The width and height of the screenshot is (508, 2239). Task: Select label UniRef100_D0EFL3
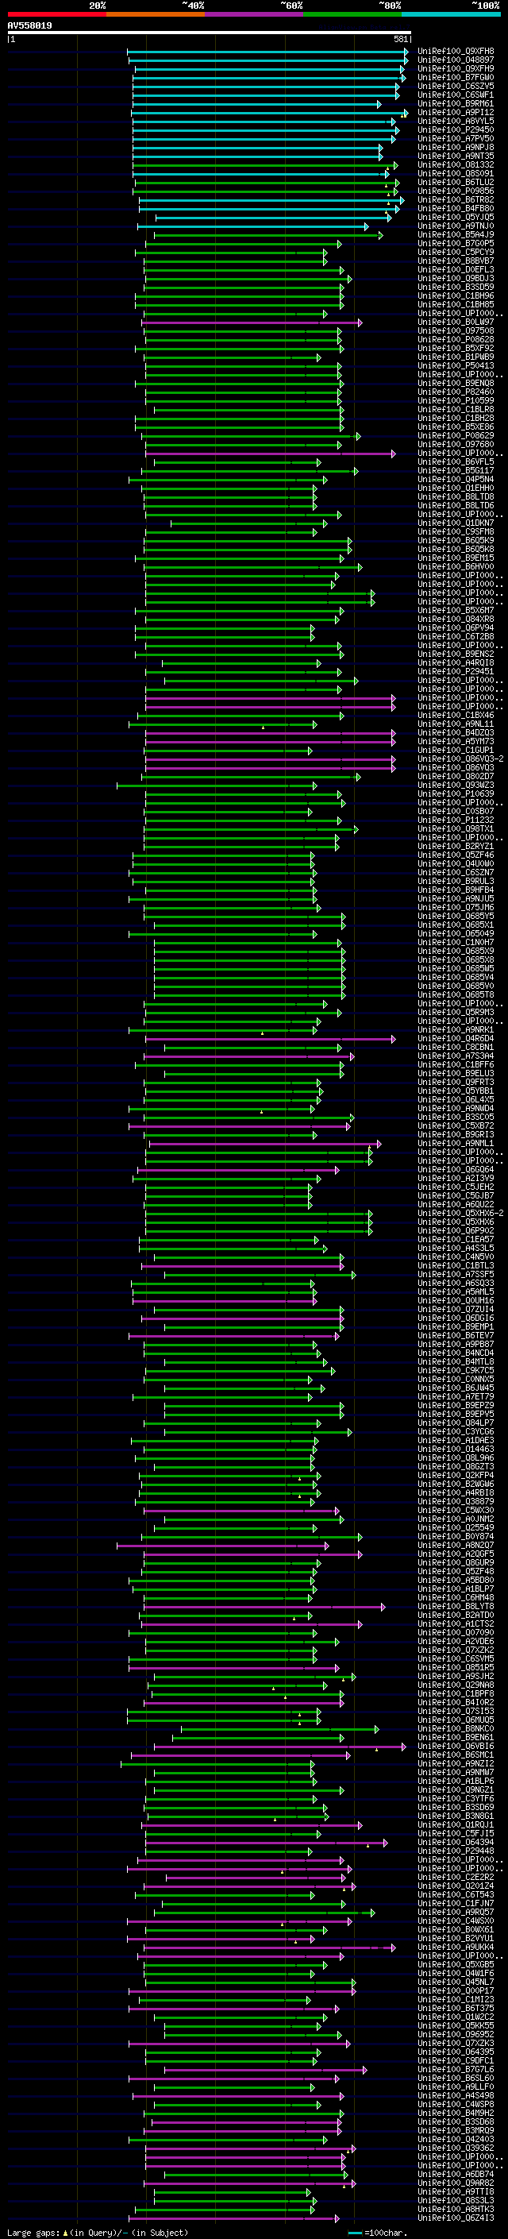point(456,269)
